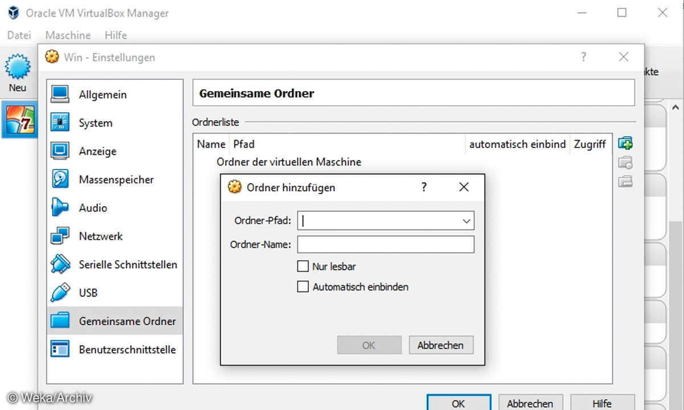Viewport: 684px width, 410px height.
Task: Select the Gemeinsame Ordner category
Action: (x=115, y=321)
